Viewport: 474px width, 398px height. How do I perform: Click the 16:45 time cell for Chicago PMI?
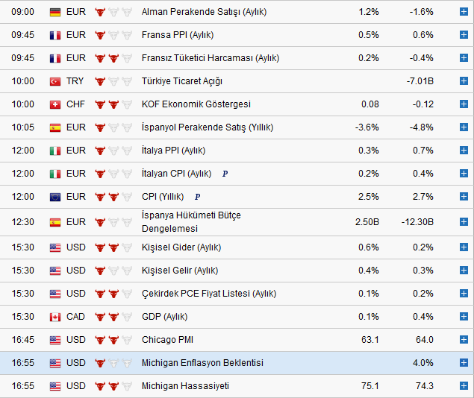[x=23, y=340]
